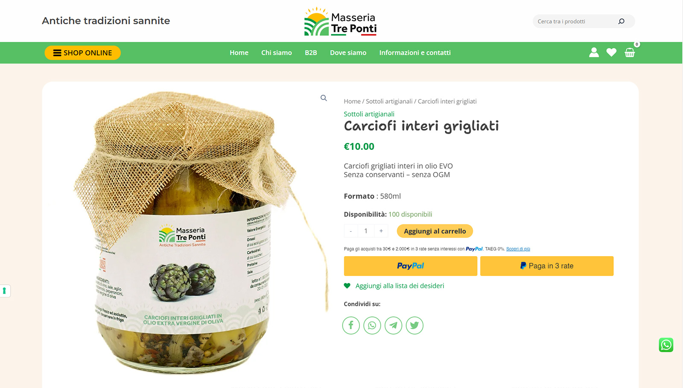Screen dimensions: 683x388
Task: Open the accessibility widget on left edge
Action: [x=5, y=291]
